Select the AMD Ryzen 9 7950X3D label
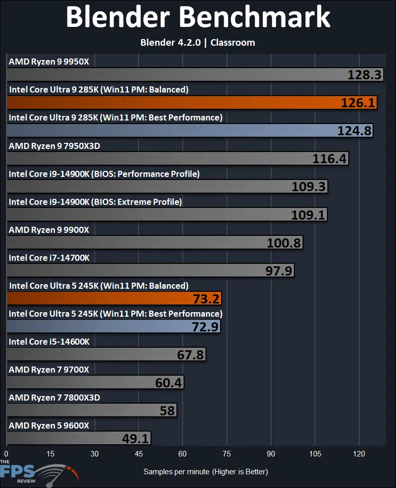 click(x=54, y=146)
